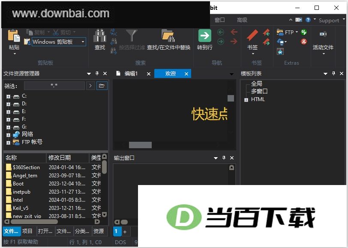The height and width of the screenshot is (248, 348).
Task: Click the file list horizontal scrollbar
Action: [x=52, y=221]
